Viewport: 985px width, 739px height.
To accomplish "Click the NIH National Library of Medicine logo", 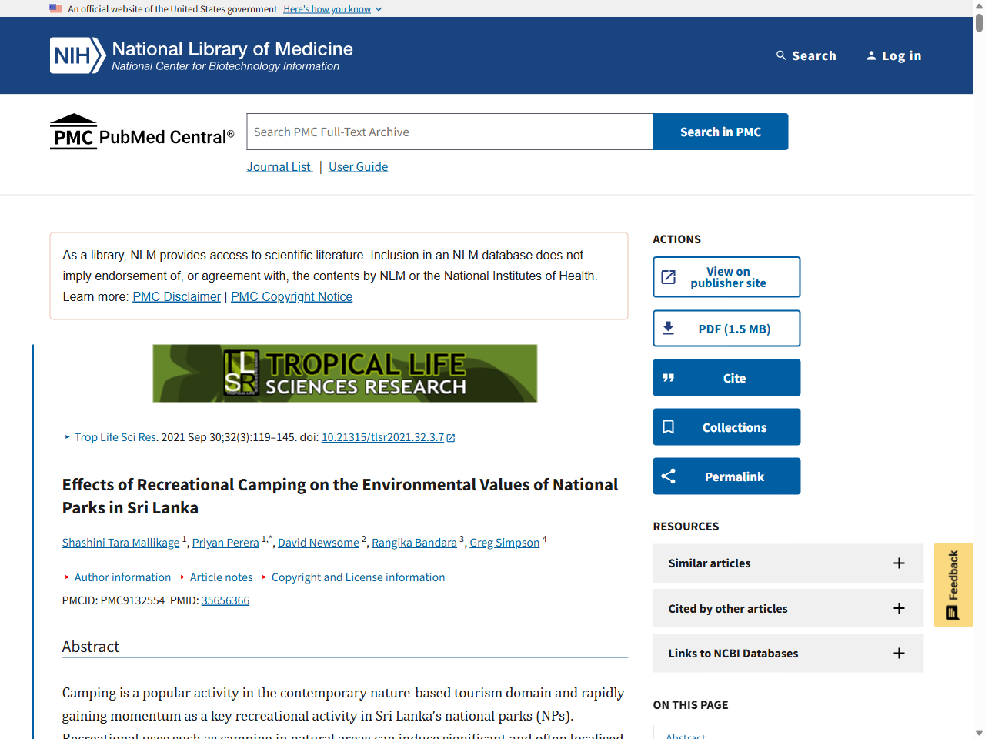I will point(200,55).
